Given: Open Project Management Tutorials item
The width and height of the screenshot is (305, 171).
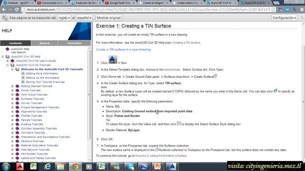Looking at the screenshot, I should [40, 107].
